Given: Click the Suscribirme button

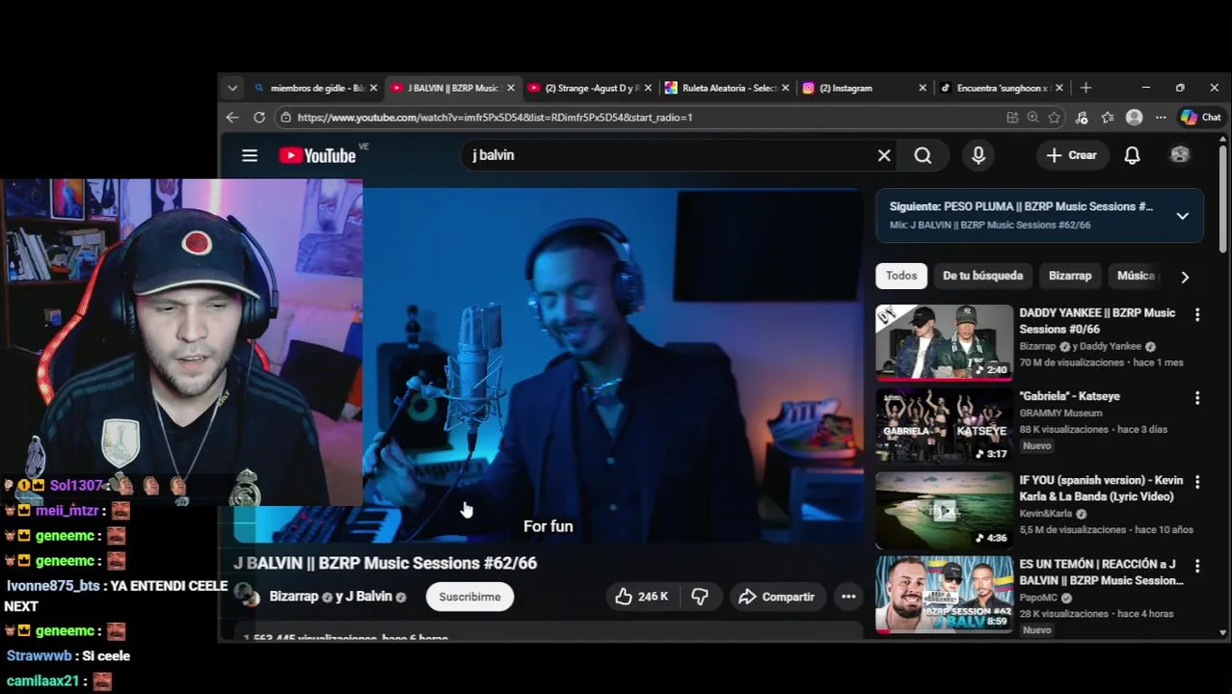Looking at the screenshot, I should tap(469, 597).
